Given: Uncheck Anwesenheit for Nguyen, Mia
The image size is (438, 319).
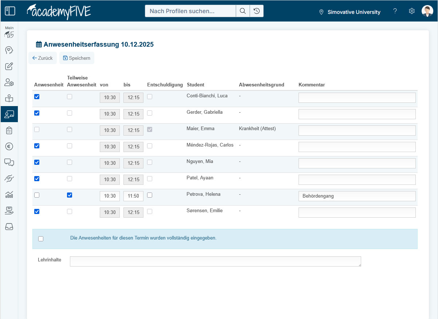Looking at the screenshot, I should click(x=37, y=162).
